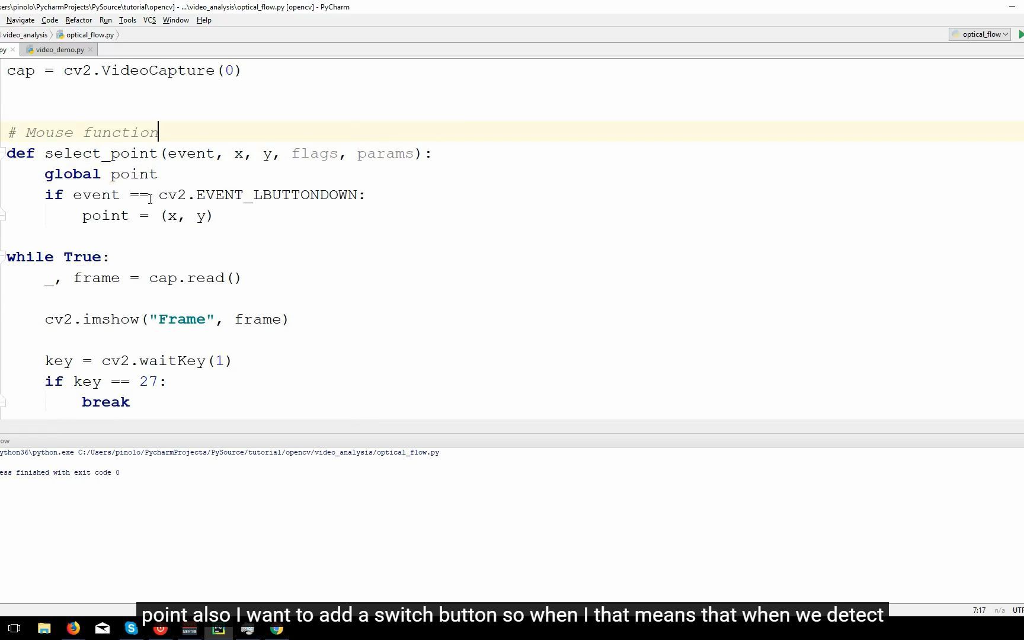The height and width of the screenshot is (640, 1024).
Task: Open Skype from the taskbar
Action: click(131, 628)
